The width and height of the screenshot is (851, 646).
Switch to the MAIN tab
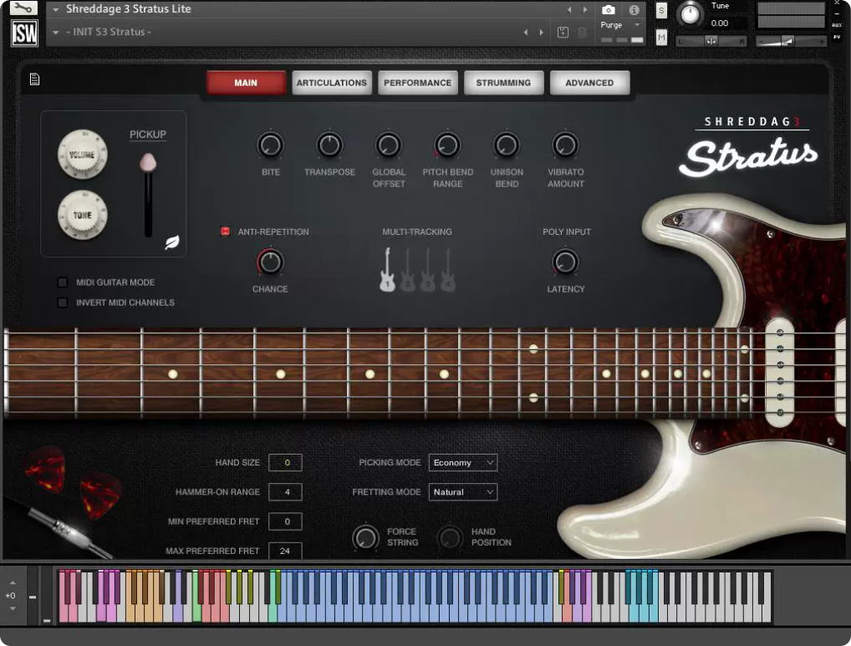[246, 83]
